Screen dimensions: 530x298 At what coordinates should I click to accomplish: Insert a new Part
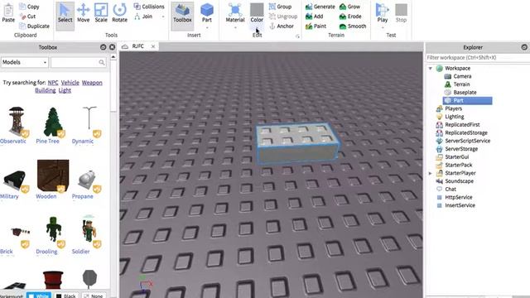207,12
